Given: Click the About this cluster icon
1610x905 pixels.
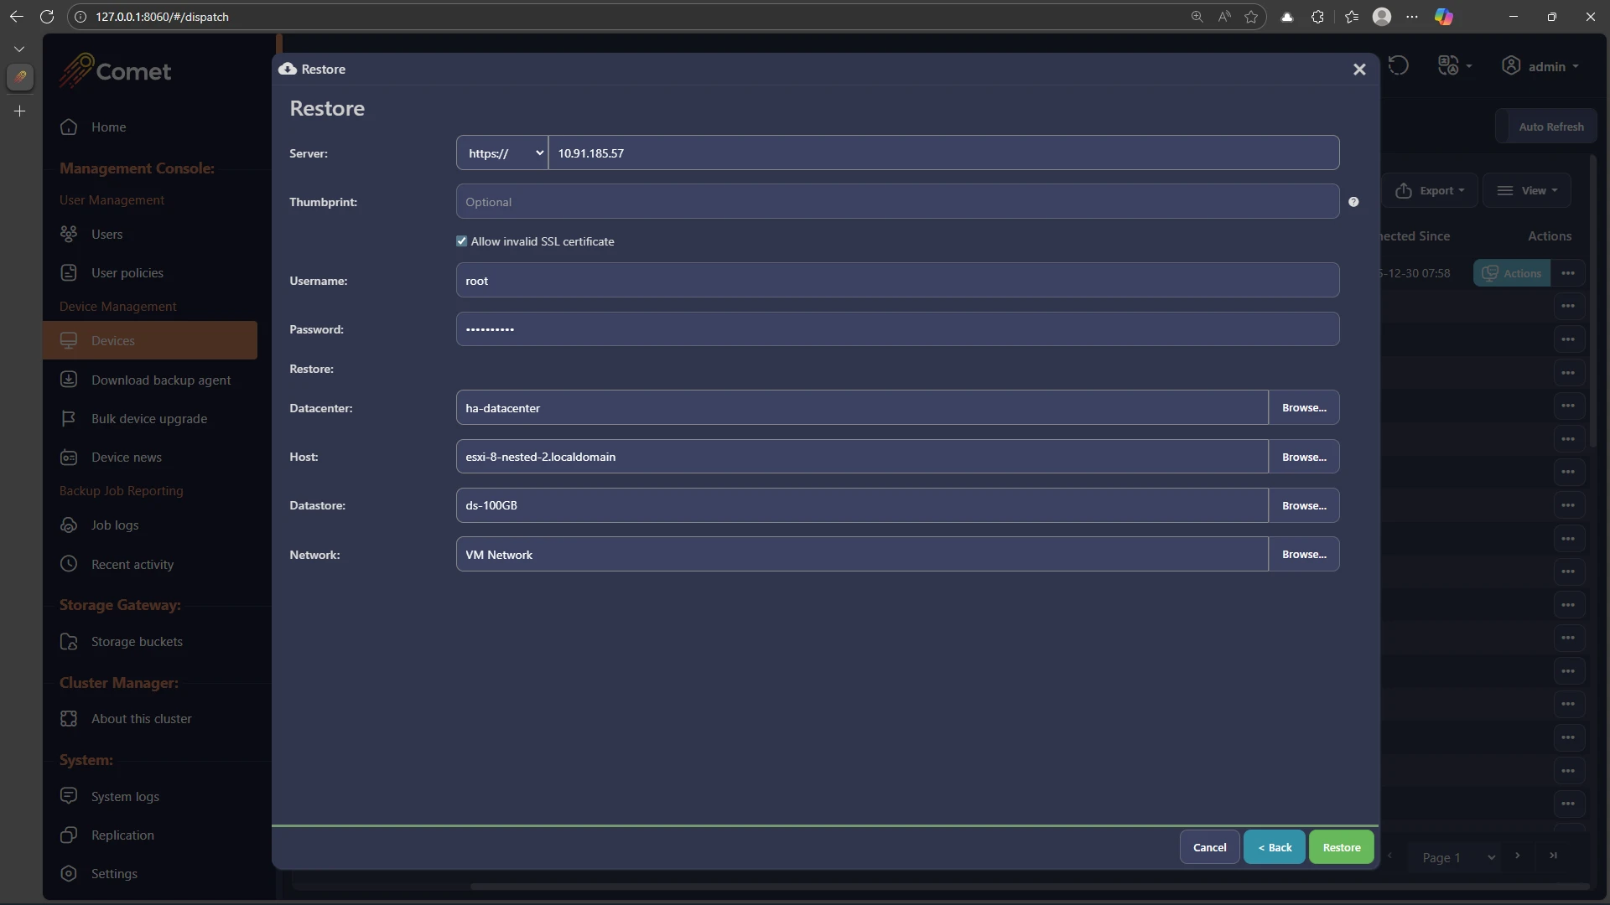Looking at the screenshot, I should [x=69, y=718].
